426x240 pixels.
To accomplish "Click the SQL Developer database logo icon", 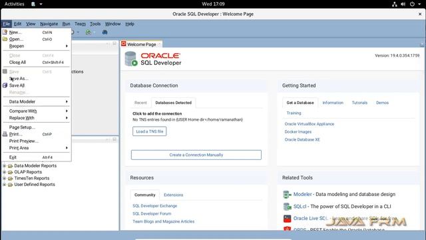I will (x=130, y=59).
